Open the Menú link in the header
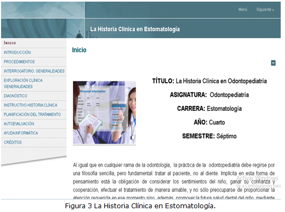Screen dimensions: 285x212 click(x=243, y=10)
